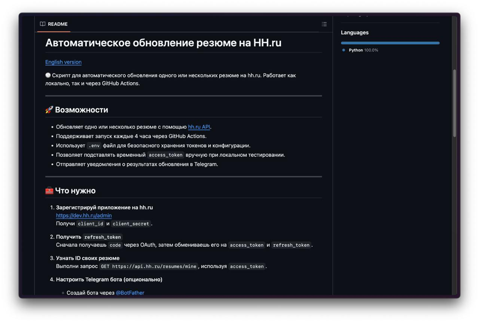
Task: Click the toolbox emoji by Что нужно
Action: click(49, 190)
